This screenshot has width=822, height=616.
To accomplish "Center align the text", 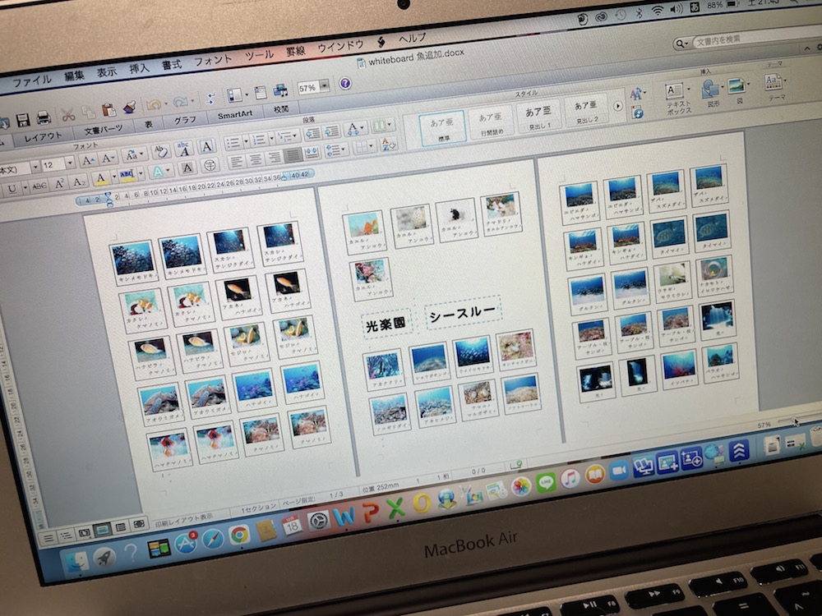I will (x=256, y=159).
